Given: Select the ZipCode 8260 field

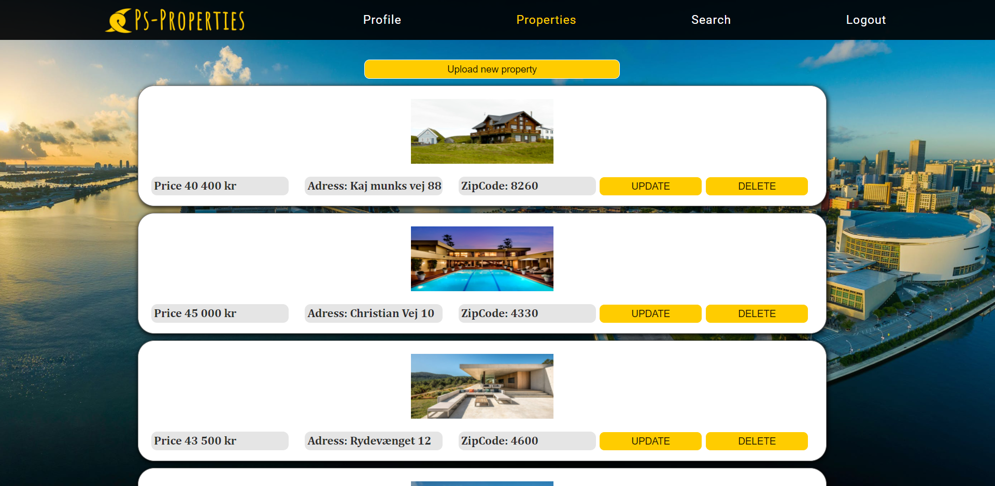Looking at the screenshot, I should [527, 186].
